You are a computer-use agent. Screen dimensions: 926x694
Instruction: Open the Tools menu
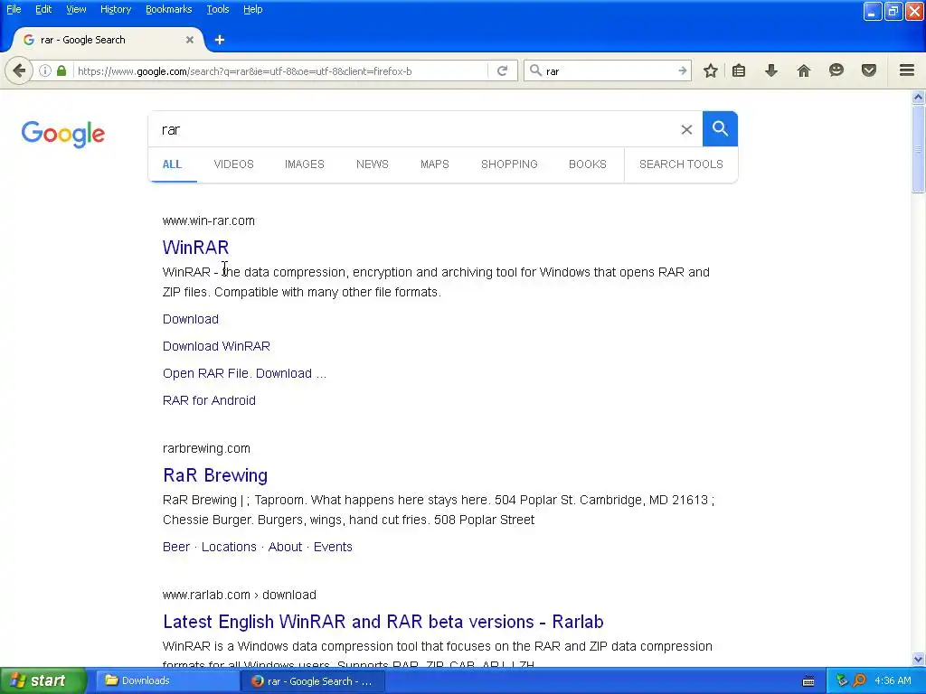point(218,9)
